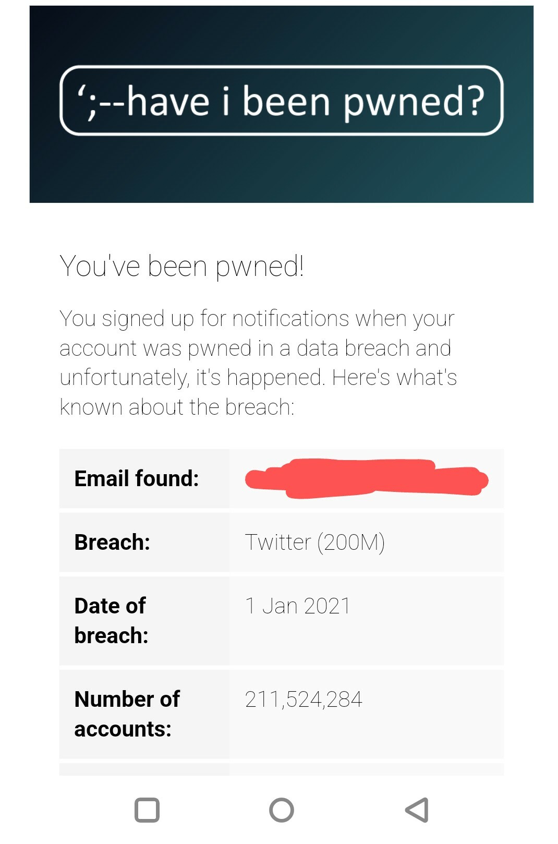Tap the 'You signed up for notifications' sentence
This screenshot has width=558, height=844.
[257, 319]
